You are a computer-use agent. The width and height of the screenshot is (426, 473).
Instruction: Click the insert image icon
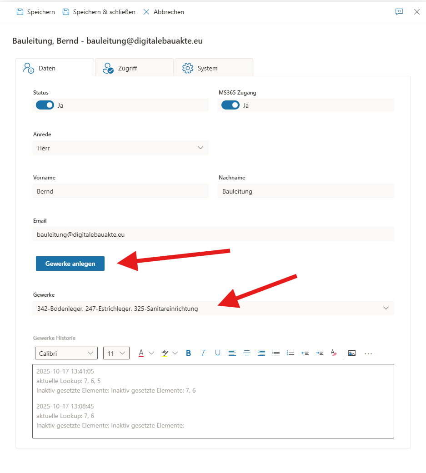point(351,353)
